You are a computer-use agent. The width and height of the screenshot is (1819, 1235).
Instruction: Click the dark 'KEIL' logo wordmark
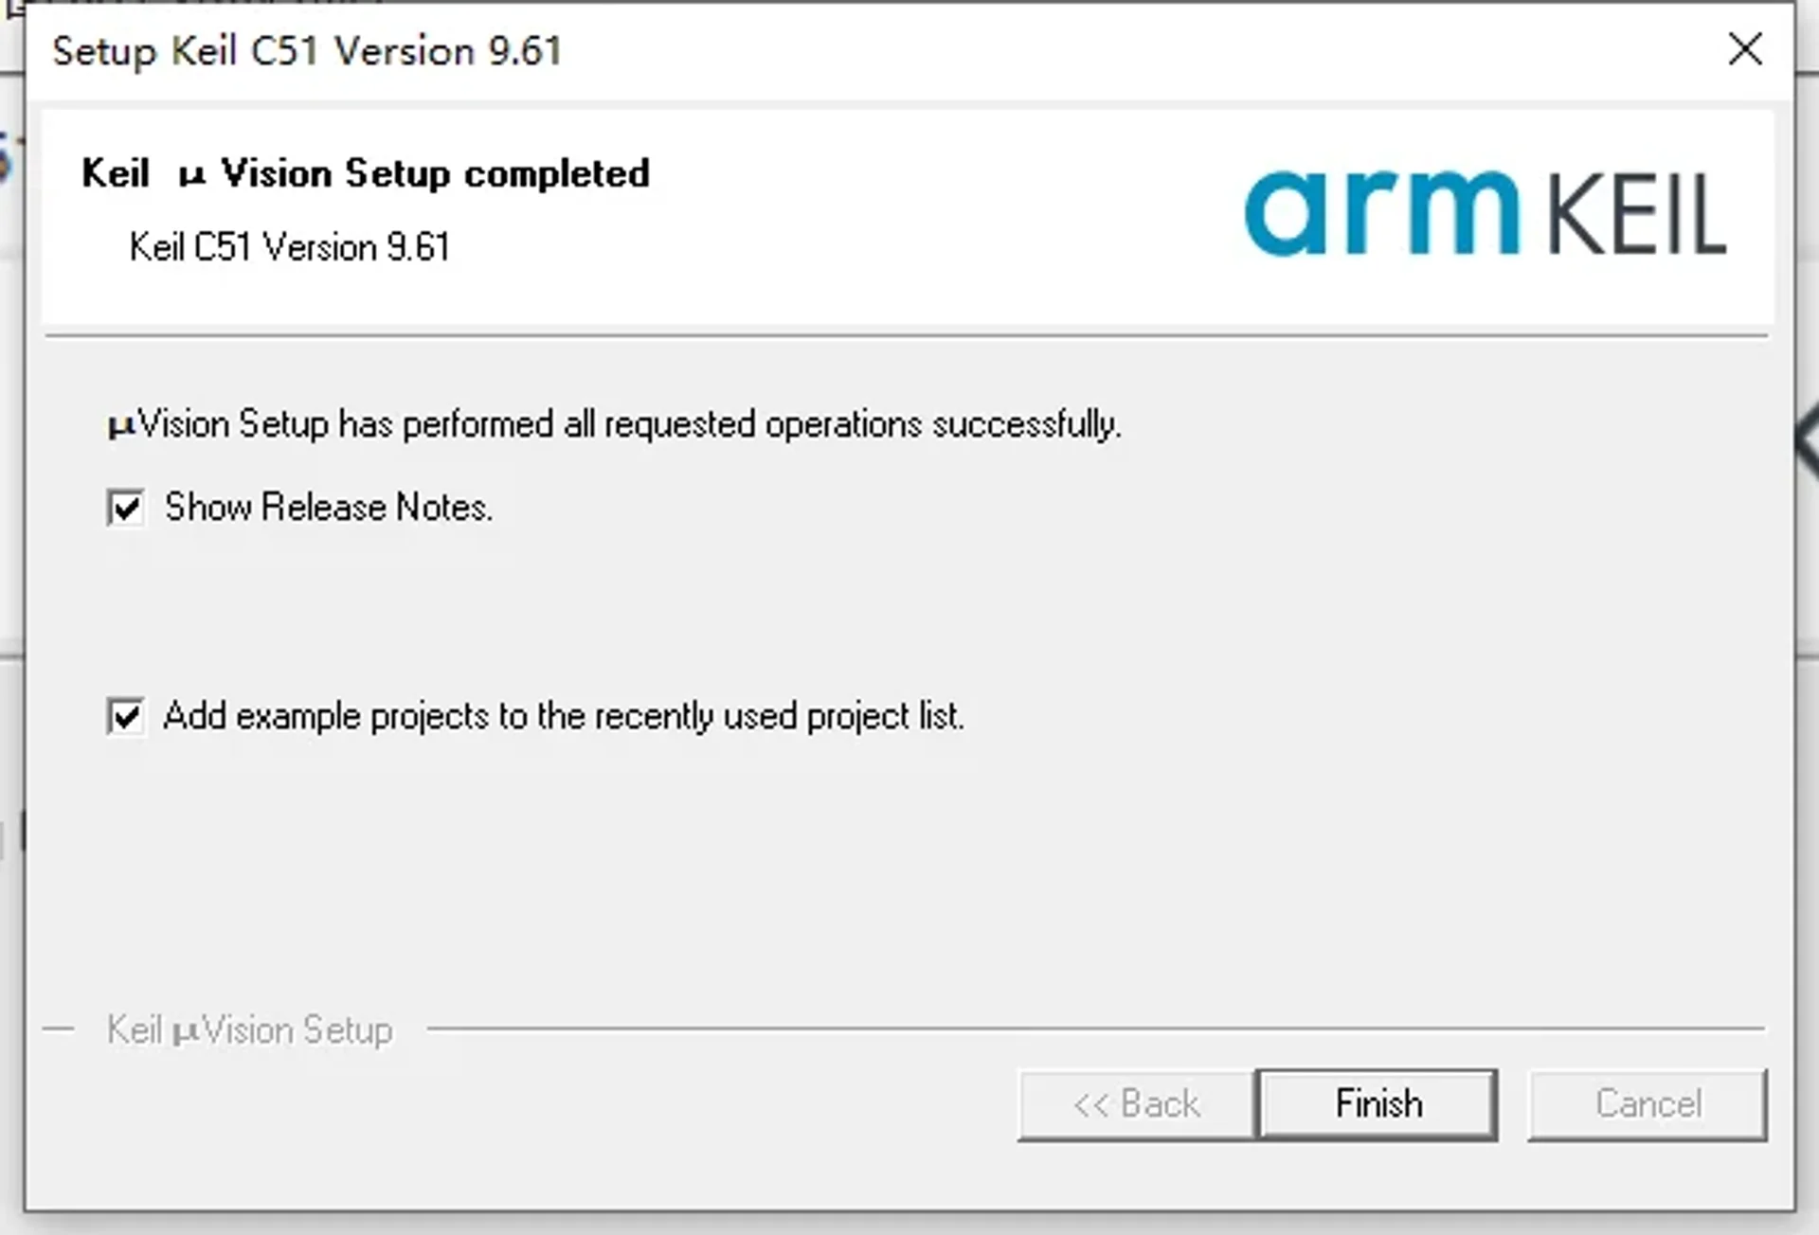(1636, 215)
